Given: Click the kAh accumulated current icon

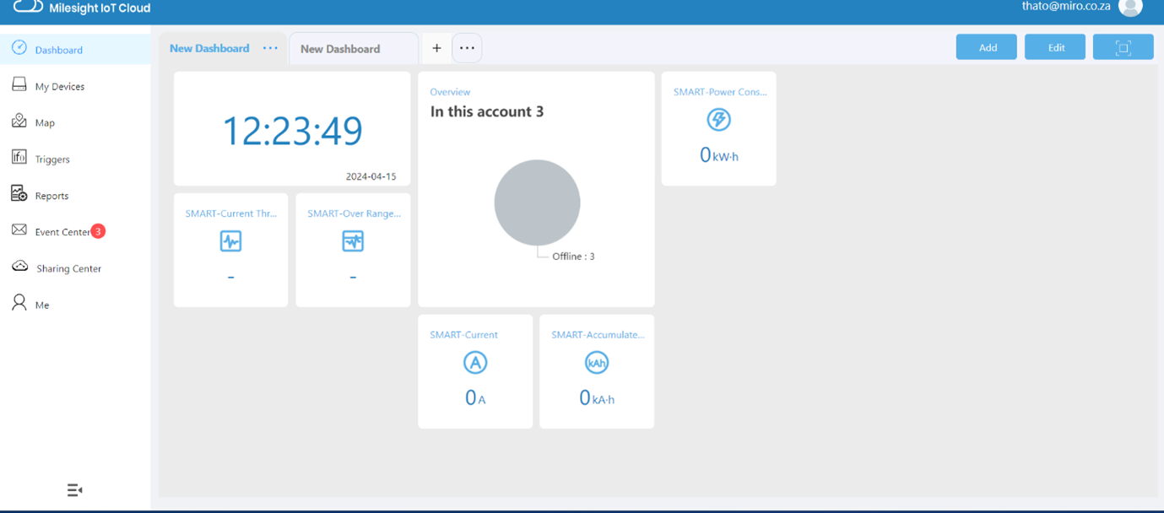Looking at the screenshot, I should 597,363.
